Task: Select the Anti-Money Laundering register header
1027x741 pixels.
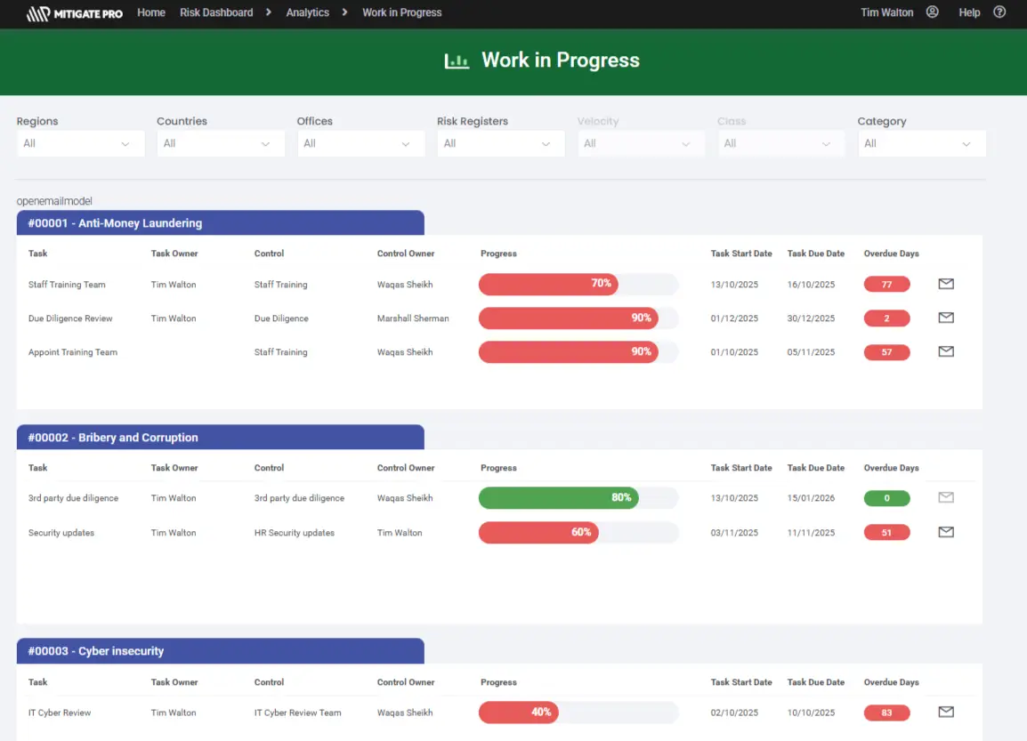Action: point(220,222)
